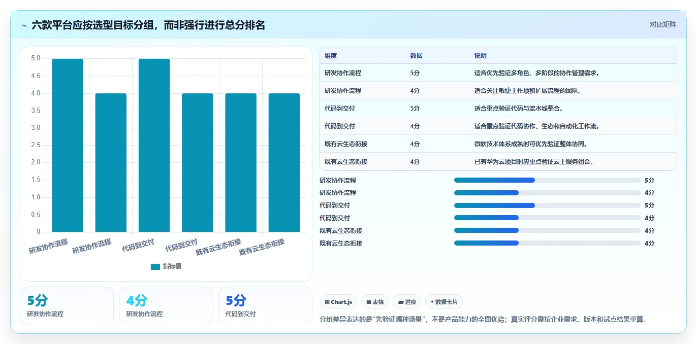Viewport: 697px width, 344px height.
Task: Click cell 微软技术体系成熟时可优先验证整体协同。
Action: click(x=531, y=144)
